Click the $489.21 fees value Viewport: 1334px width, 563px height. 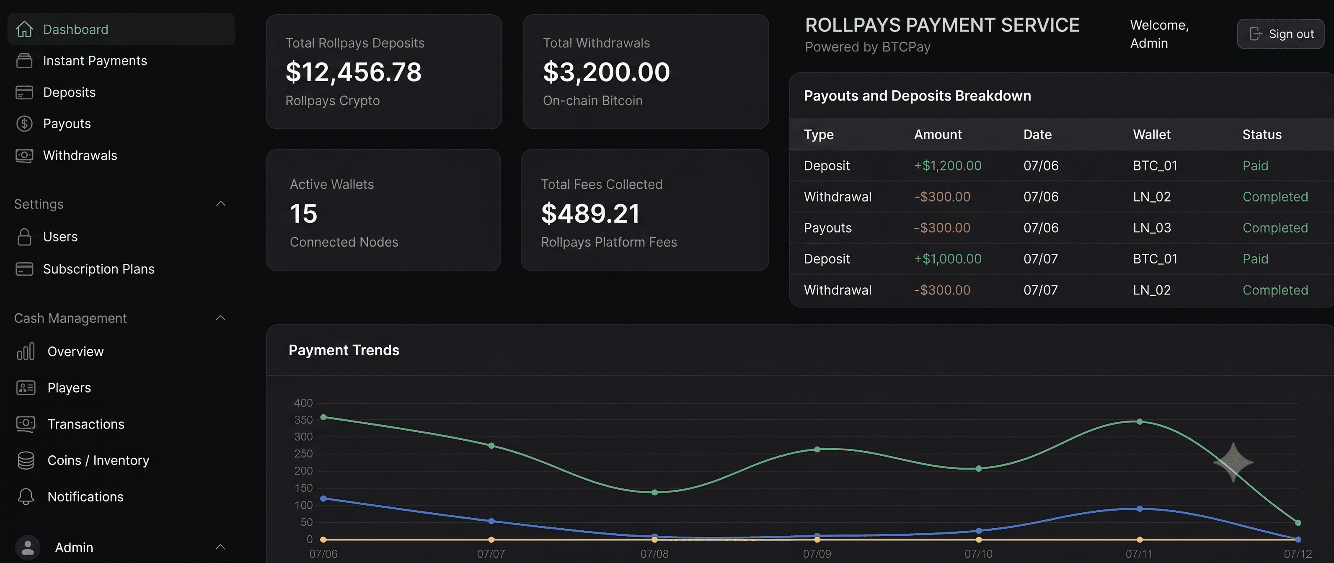590,213
